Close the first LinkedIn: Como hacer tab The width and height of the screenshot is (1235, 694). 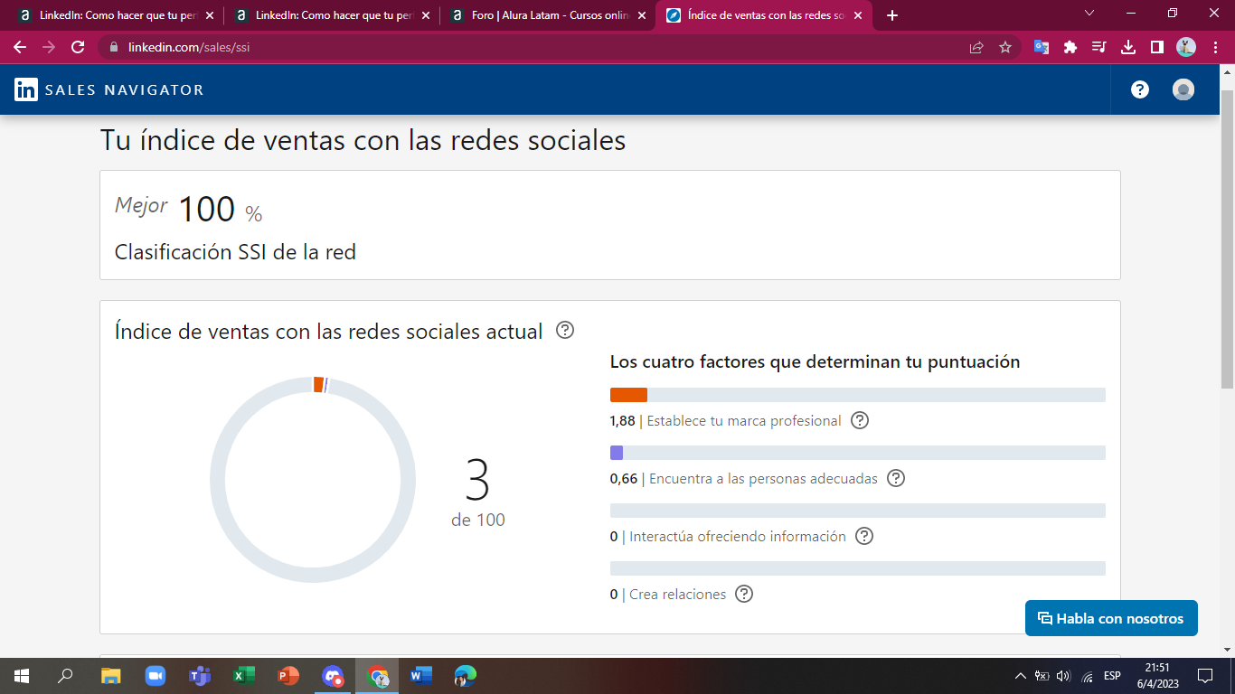coord(209,15)
